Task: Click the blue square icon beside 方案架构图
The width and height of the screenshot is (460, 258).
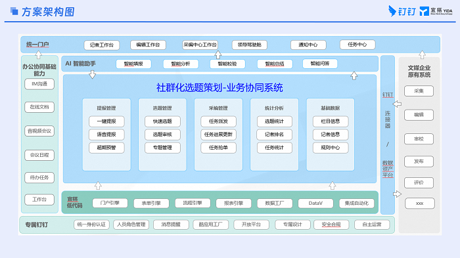Action: [14, 11]
